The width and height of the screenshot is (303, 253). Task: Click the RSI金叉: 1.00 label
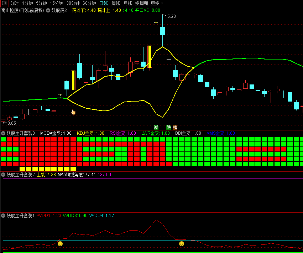123,133
